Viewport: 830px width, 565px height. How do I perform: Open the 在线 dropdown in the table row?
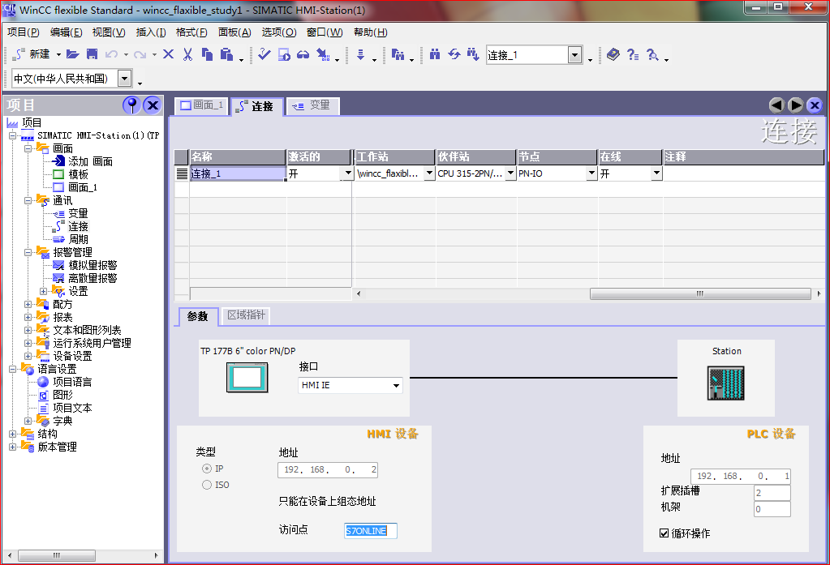[657, 173]
